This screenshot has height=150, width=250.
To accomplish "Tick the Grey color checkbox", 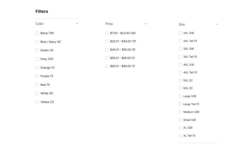I will 37,59.
